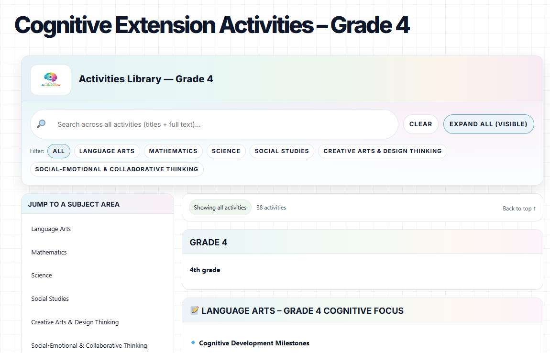The width and height of the screenshot is (550, 353).
Task: Click the blue diamond beside Cognitive Development Milestones
Action: pyautogui.click(x=193, y=342)
